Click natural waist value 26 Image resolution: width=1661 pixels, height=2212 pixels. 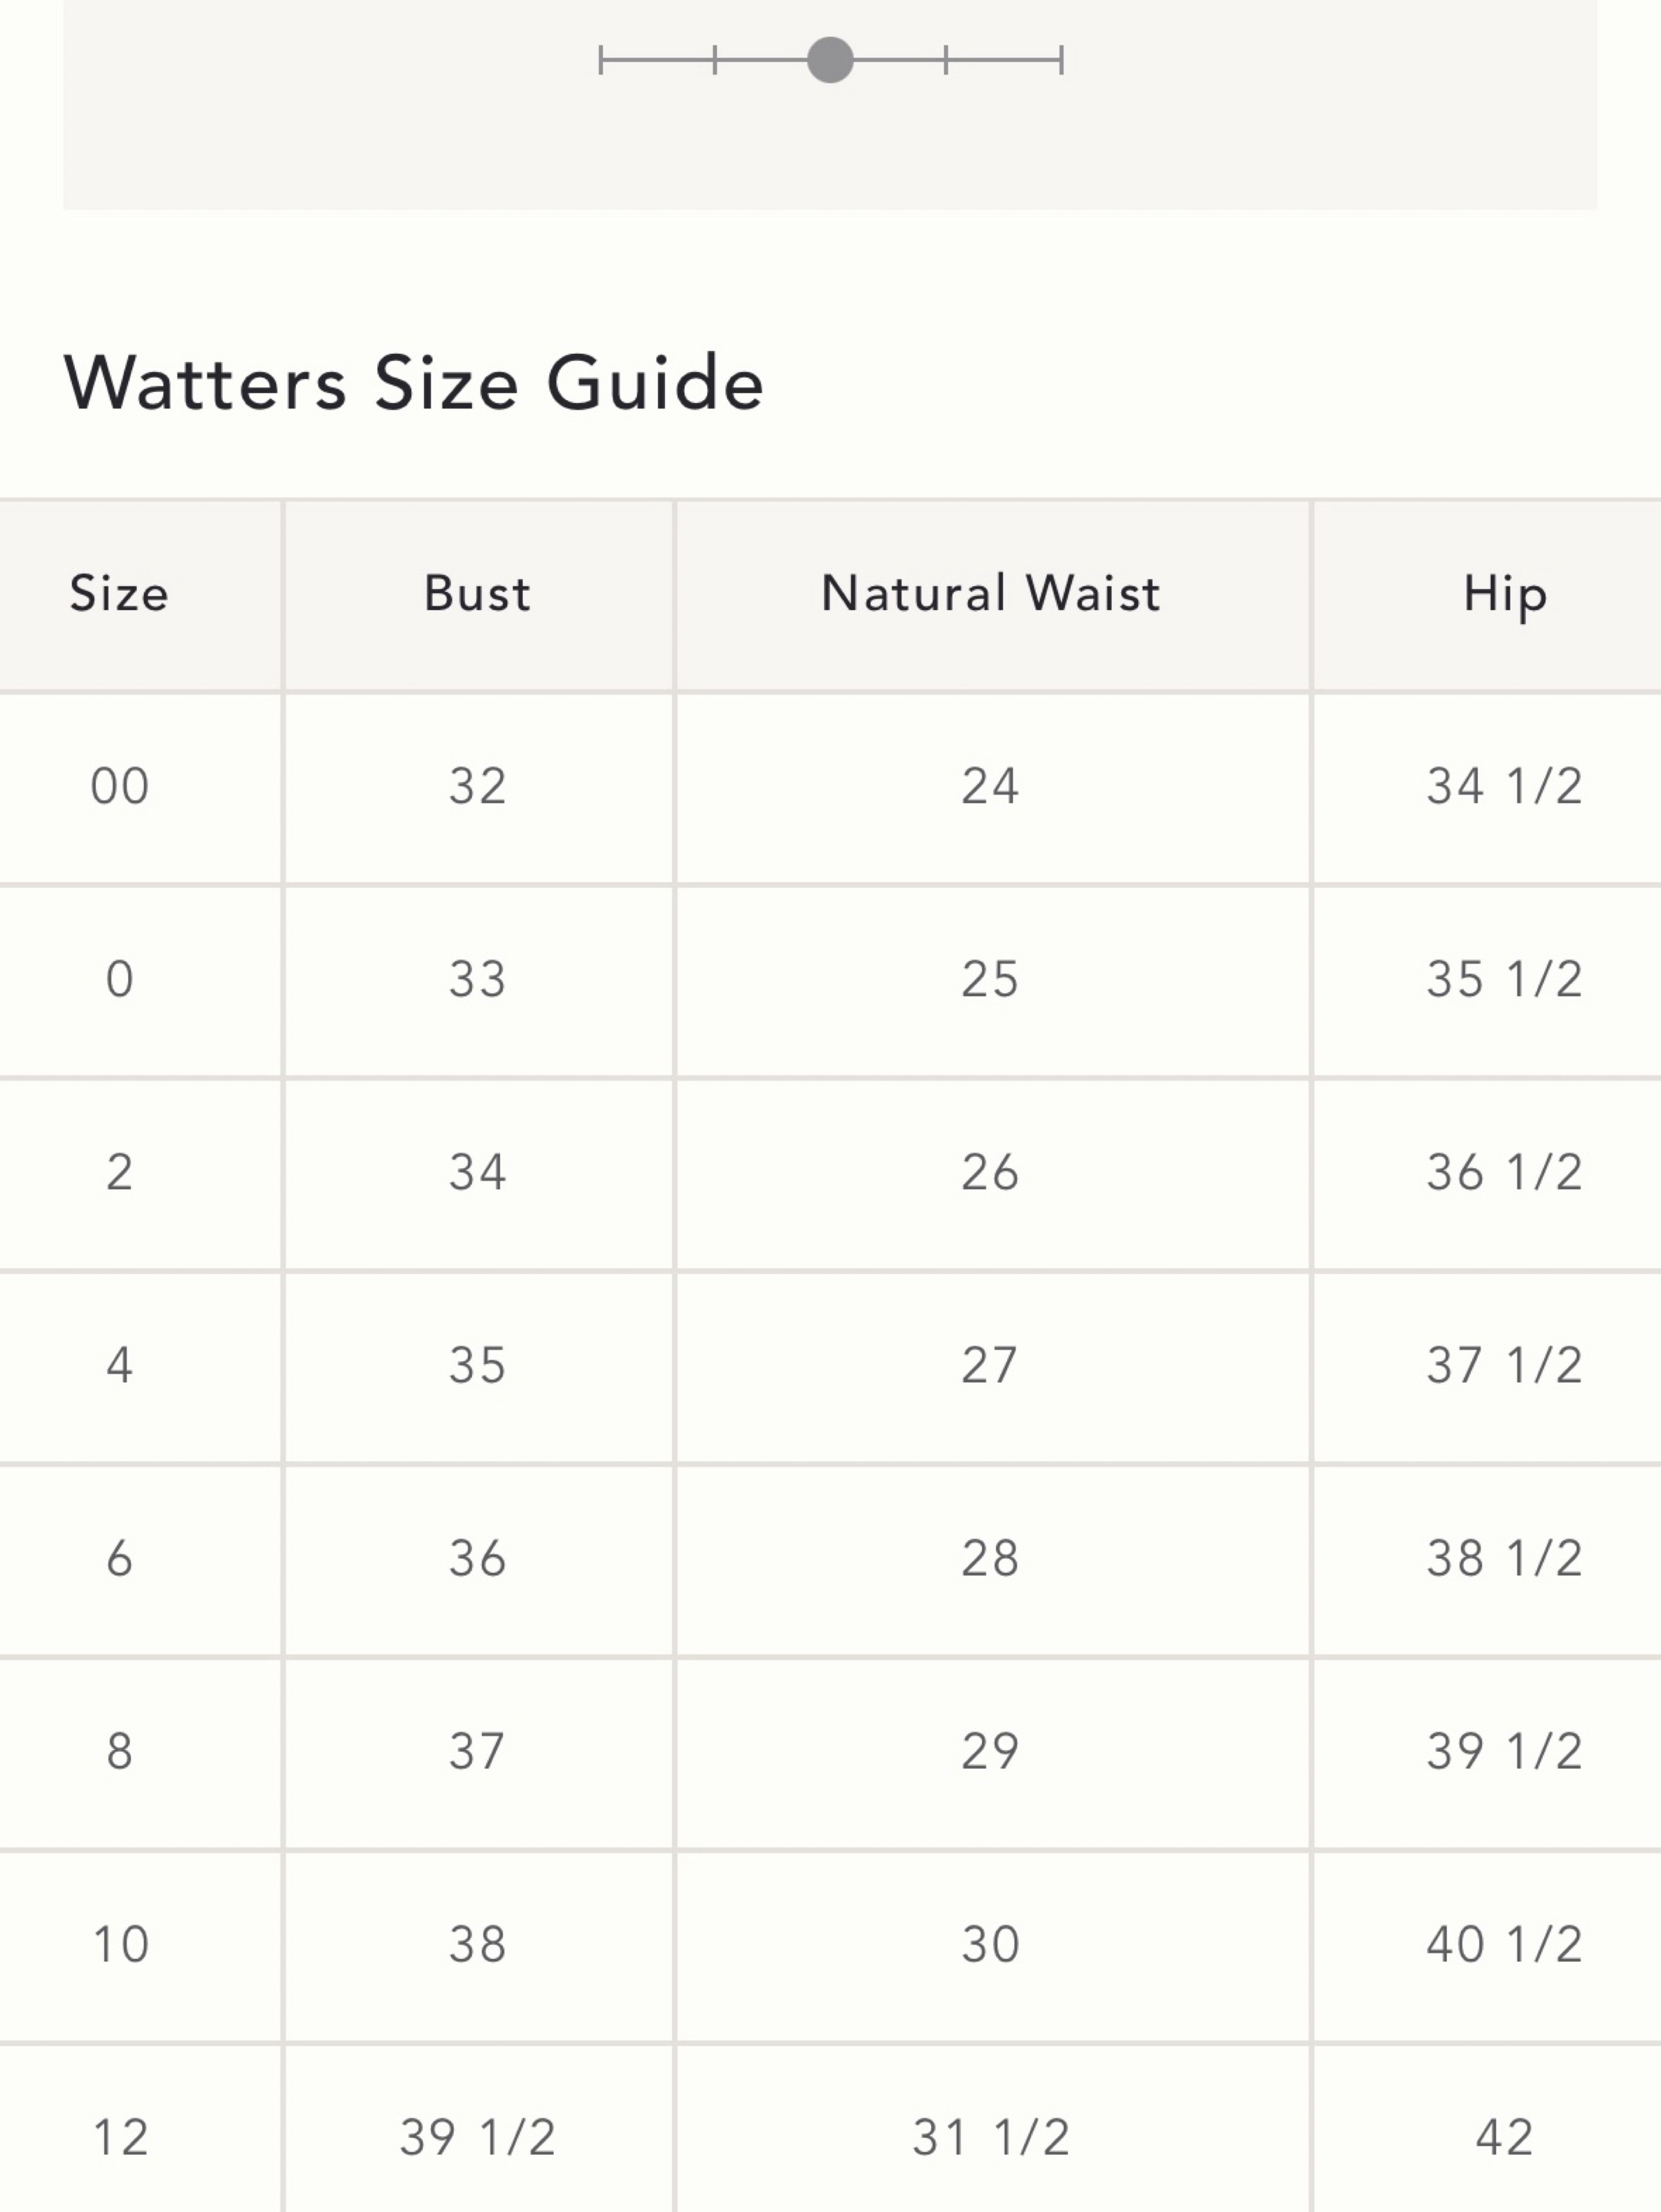(990, 1172)
